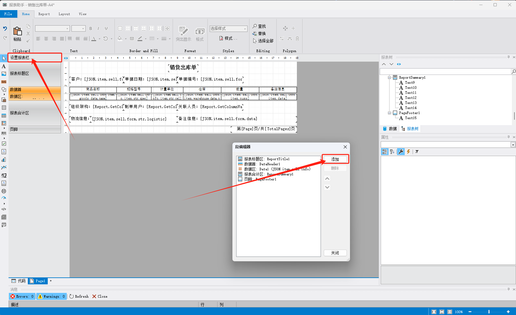The width and height of the screenshot is (516, 315).
Task: Open the File menu
Action: [x=8, y=14]
